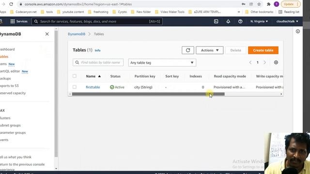Open cloudtechtalk account menu
Screen dimensions: 310x174
pyautogui.click(x=287, y=21)
